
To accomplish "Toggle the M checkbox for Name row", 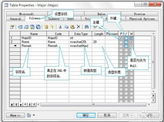I will (x=131, y=42).
